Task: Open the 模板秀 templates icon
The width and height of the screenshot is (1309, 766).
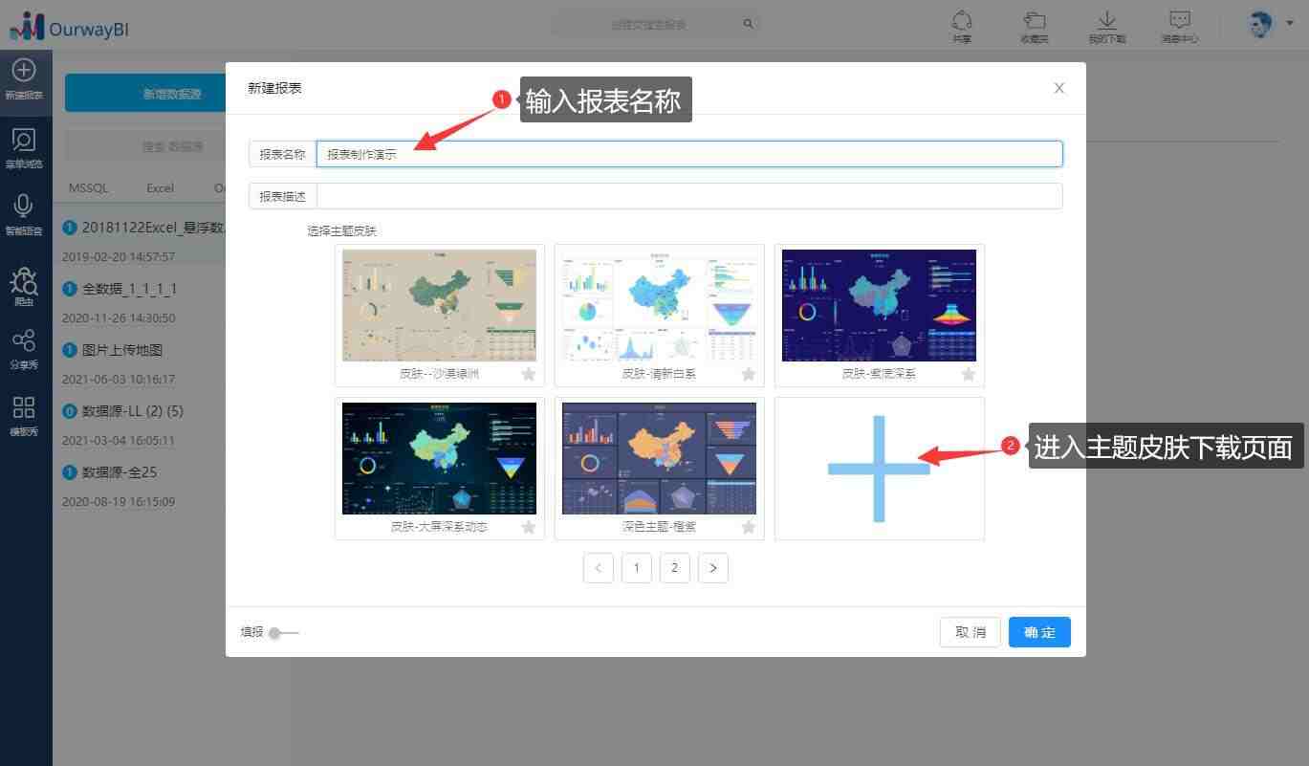Action: tap(24, 407)
